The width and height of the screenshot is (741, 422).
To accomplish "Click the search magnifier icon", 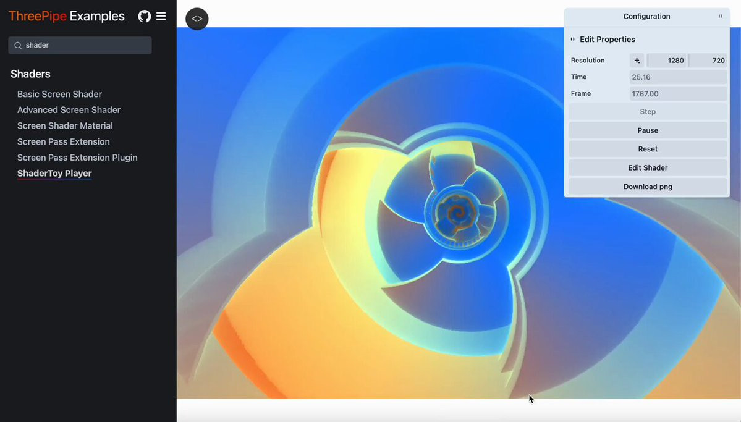I will point(18,45).
